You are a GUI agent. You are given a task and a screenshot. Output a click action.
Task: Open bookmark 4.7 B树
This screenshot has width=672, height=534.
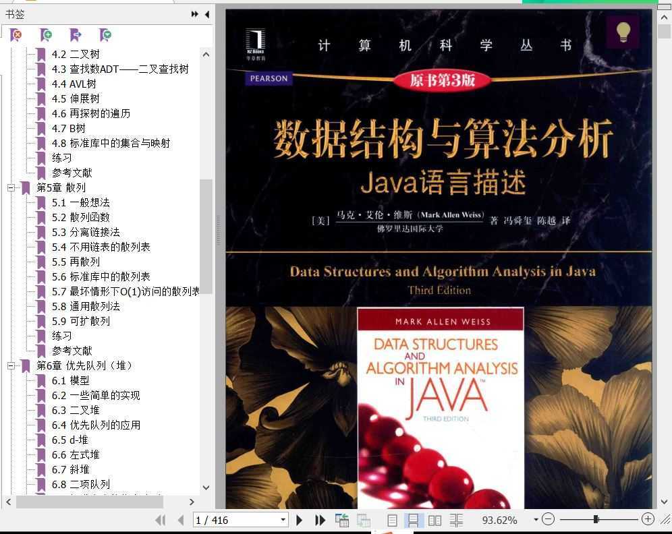click(69, 129)
